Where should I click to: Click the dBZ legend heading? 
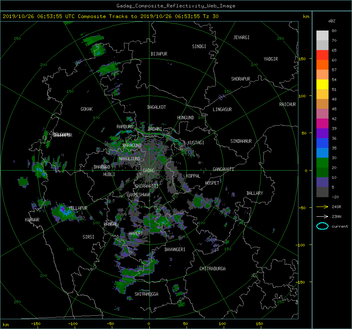[x=332, y=21]
